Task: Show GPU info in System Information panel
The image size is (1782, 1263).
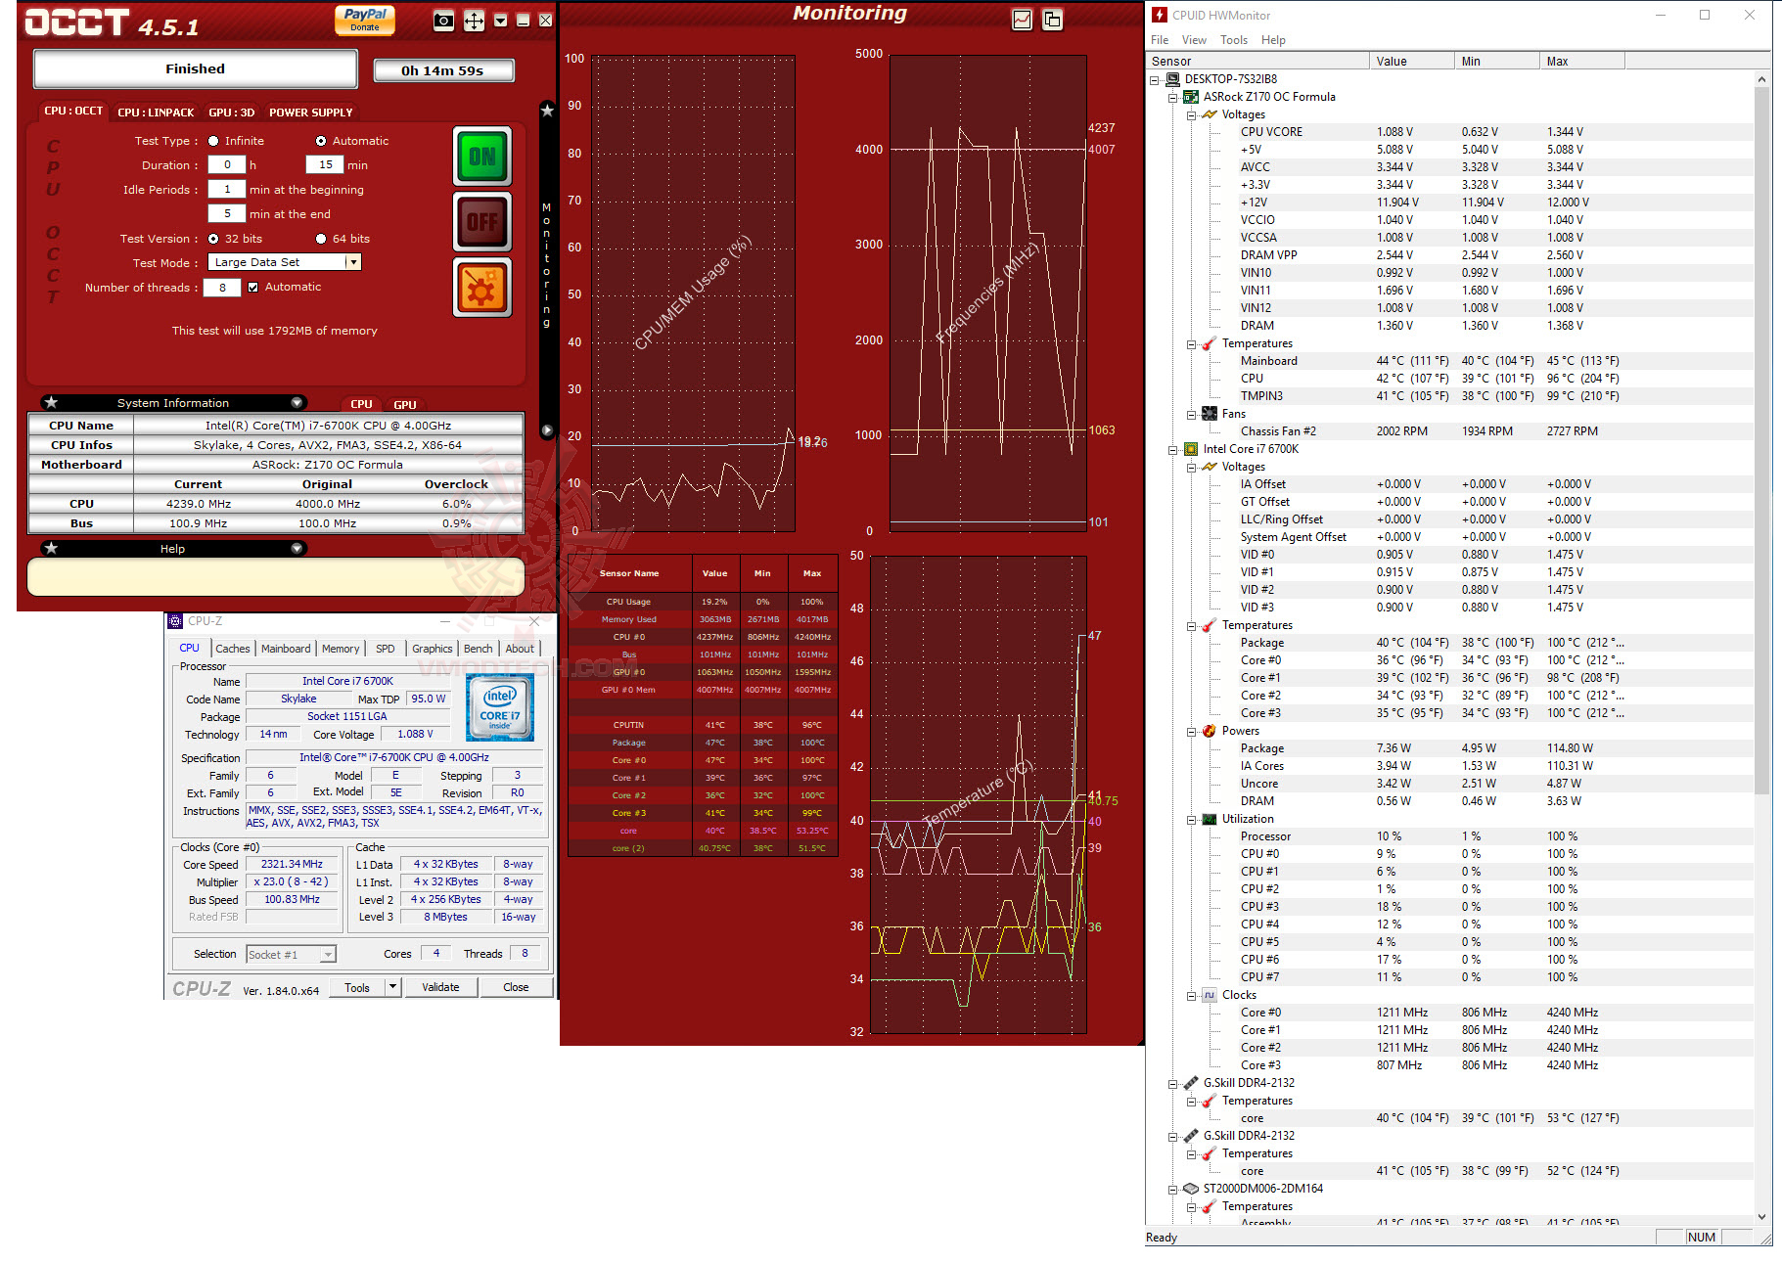Action: (405, 404)
